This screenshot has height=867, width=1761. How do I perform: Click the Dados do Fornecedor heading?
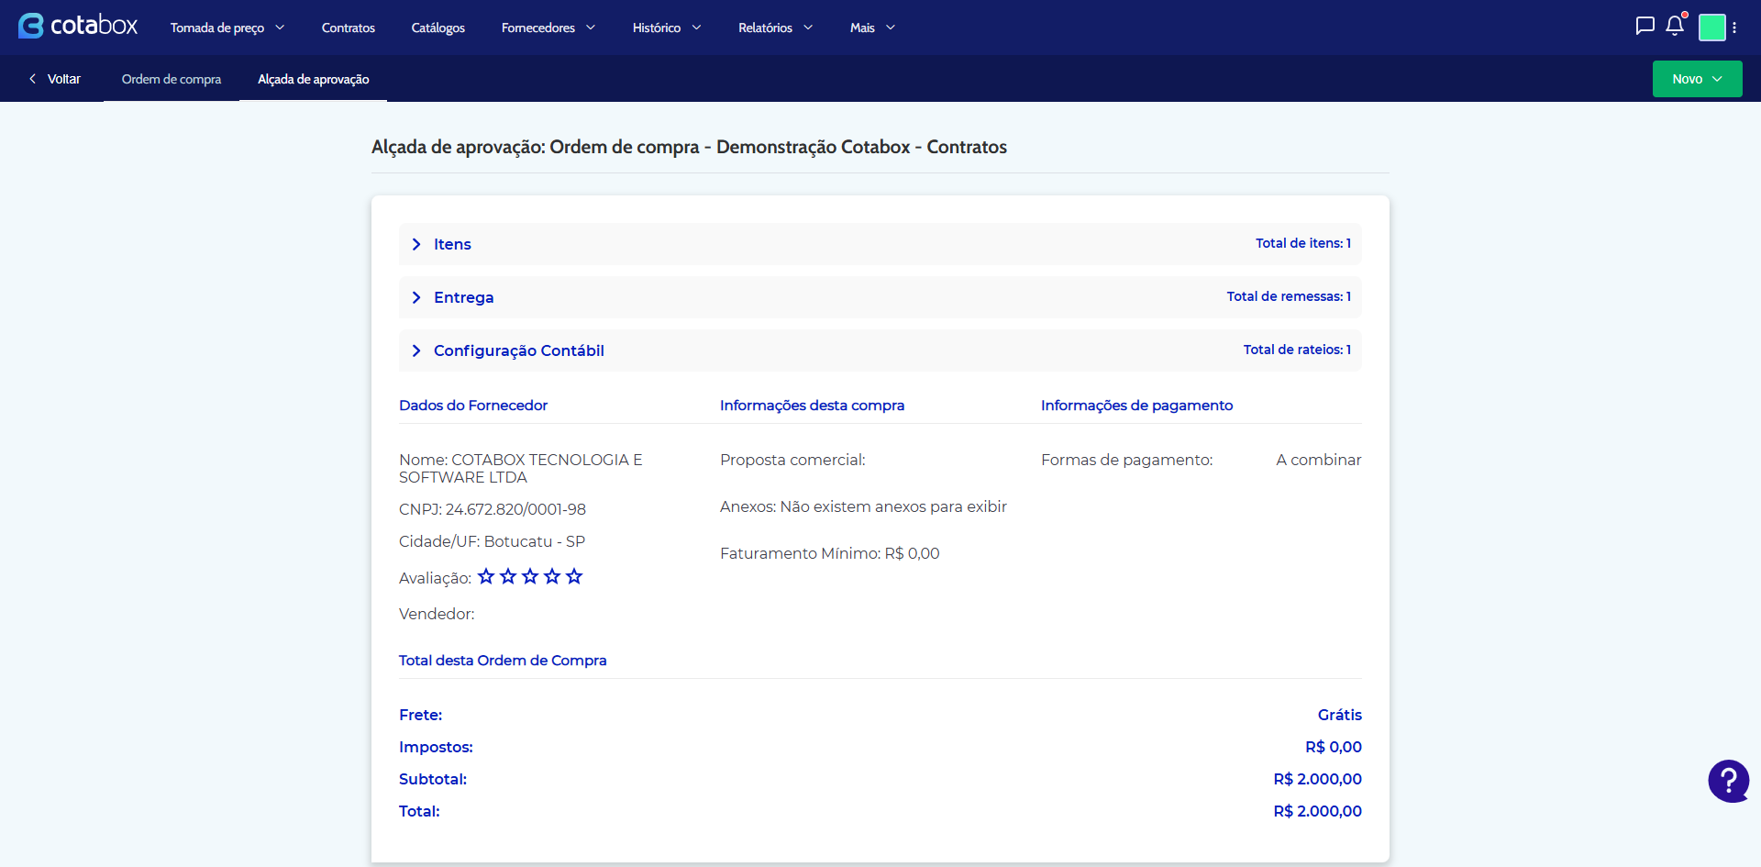click(473, 406)
